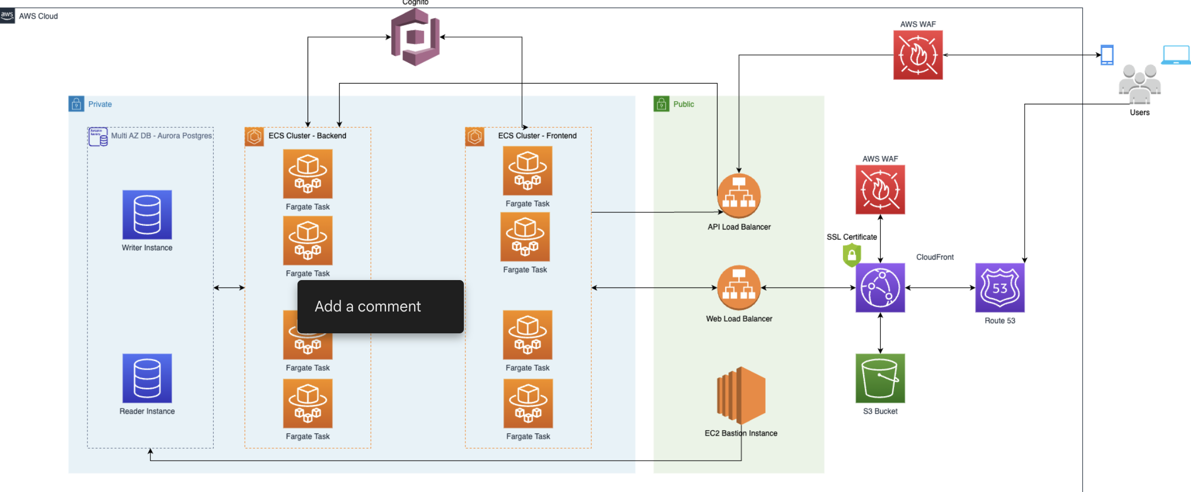Click the Web Load Balancer icon

click(x=739, y=288)
